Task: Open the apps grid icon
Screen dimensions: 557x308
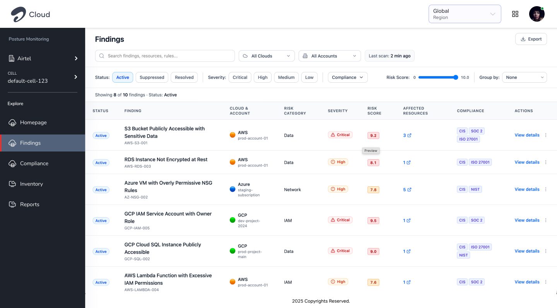Action: coord(515,14)
